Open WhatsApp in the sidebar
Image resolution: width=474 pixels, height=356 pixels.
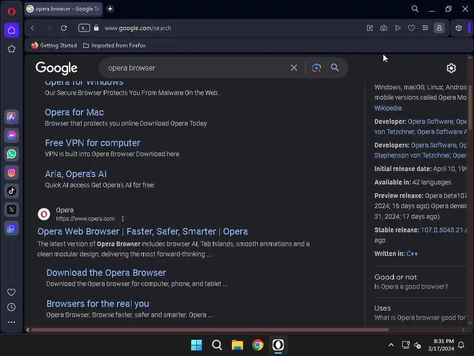(12, 154)
